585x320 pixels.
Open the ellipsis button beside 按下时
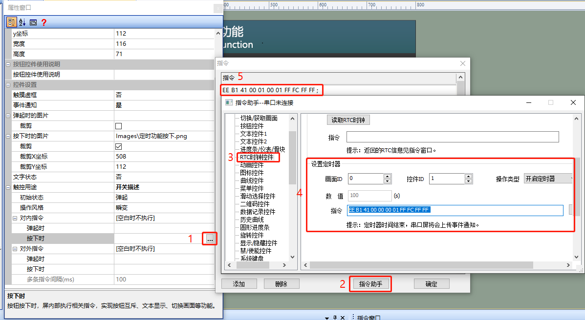point(210,239)
